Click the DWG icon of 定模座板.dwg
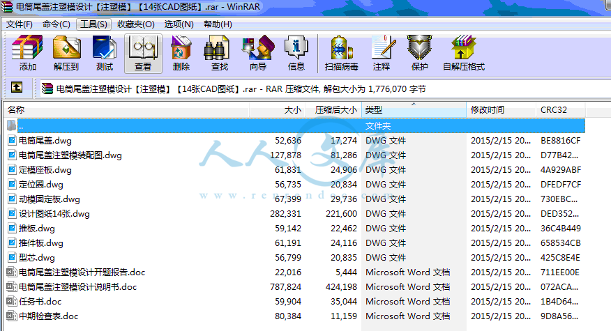 pos(12,170)
